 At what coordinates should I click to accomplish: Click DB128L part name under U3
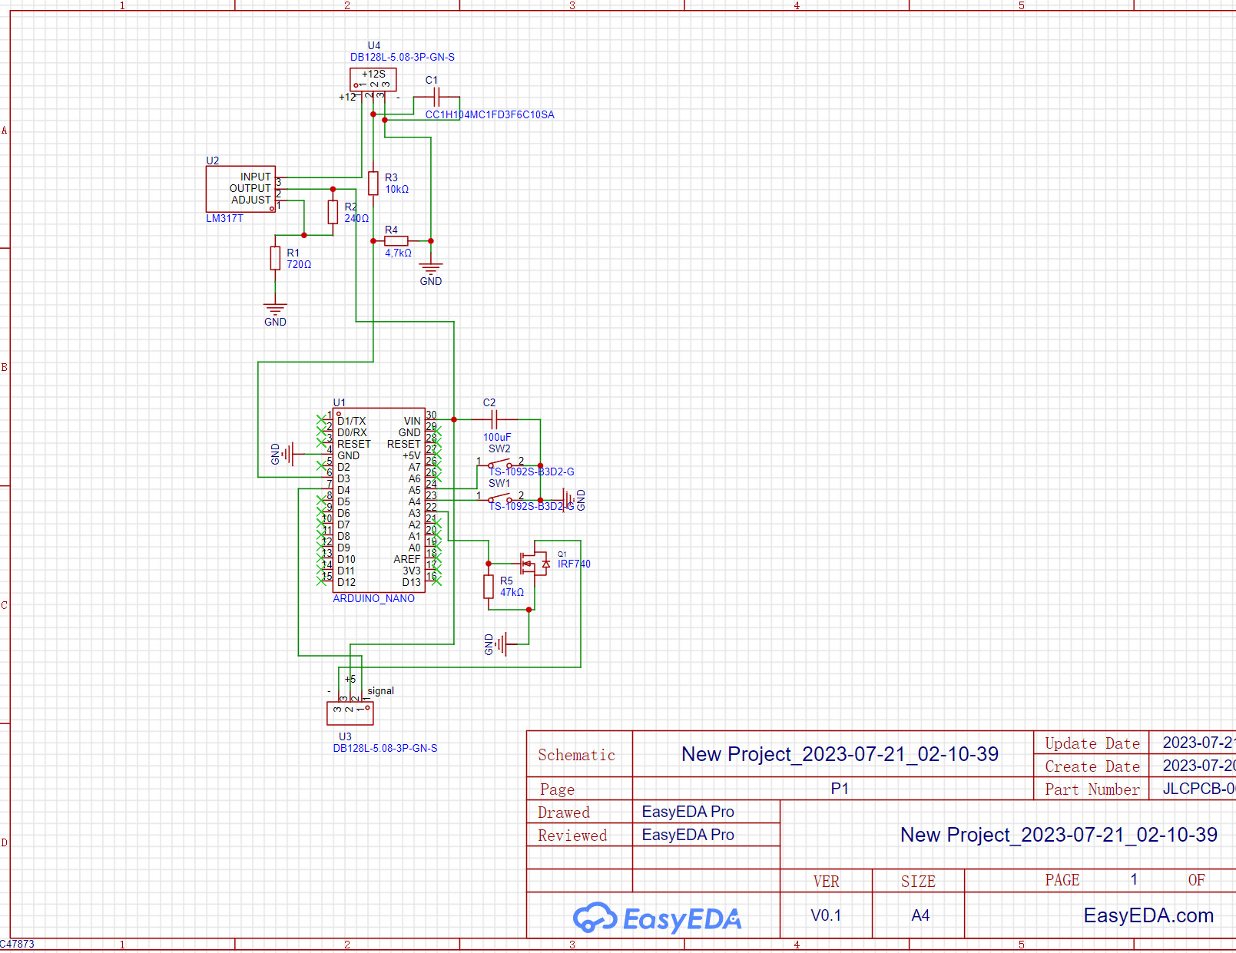point(385,748)
